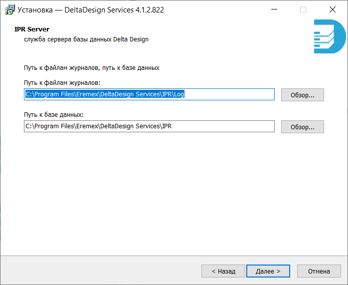
Task: Browse for the log files folder
Action: 303,95
